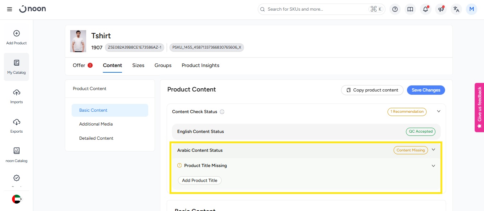Collapse the Arabic Content Status row
The height and width of the screenshot is (211, 484).
pyautogui.click(x=433, y=150)
